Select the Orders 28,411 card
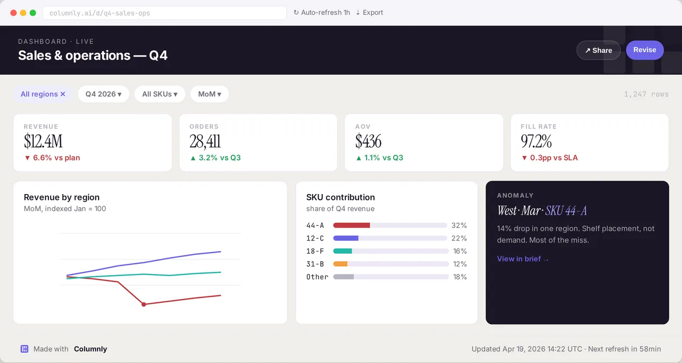 [258, 142]
